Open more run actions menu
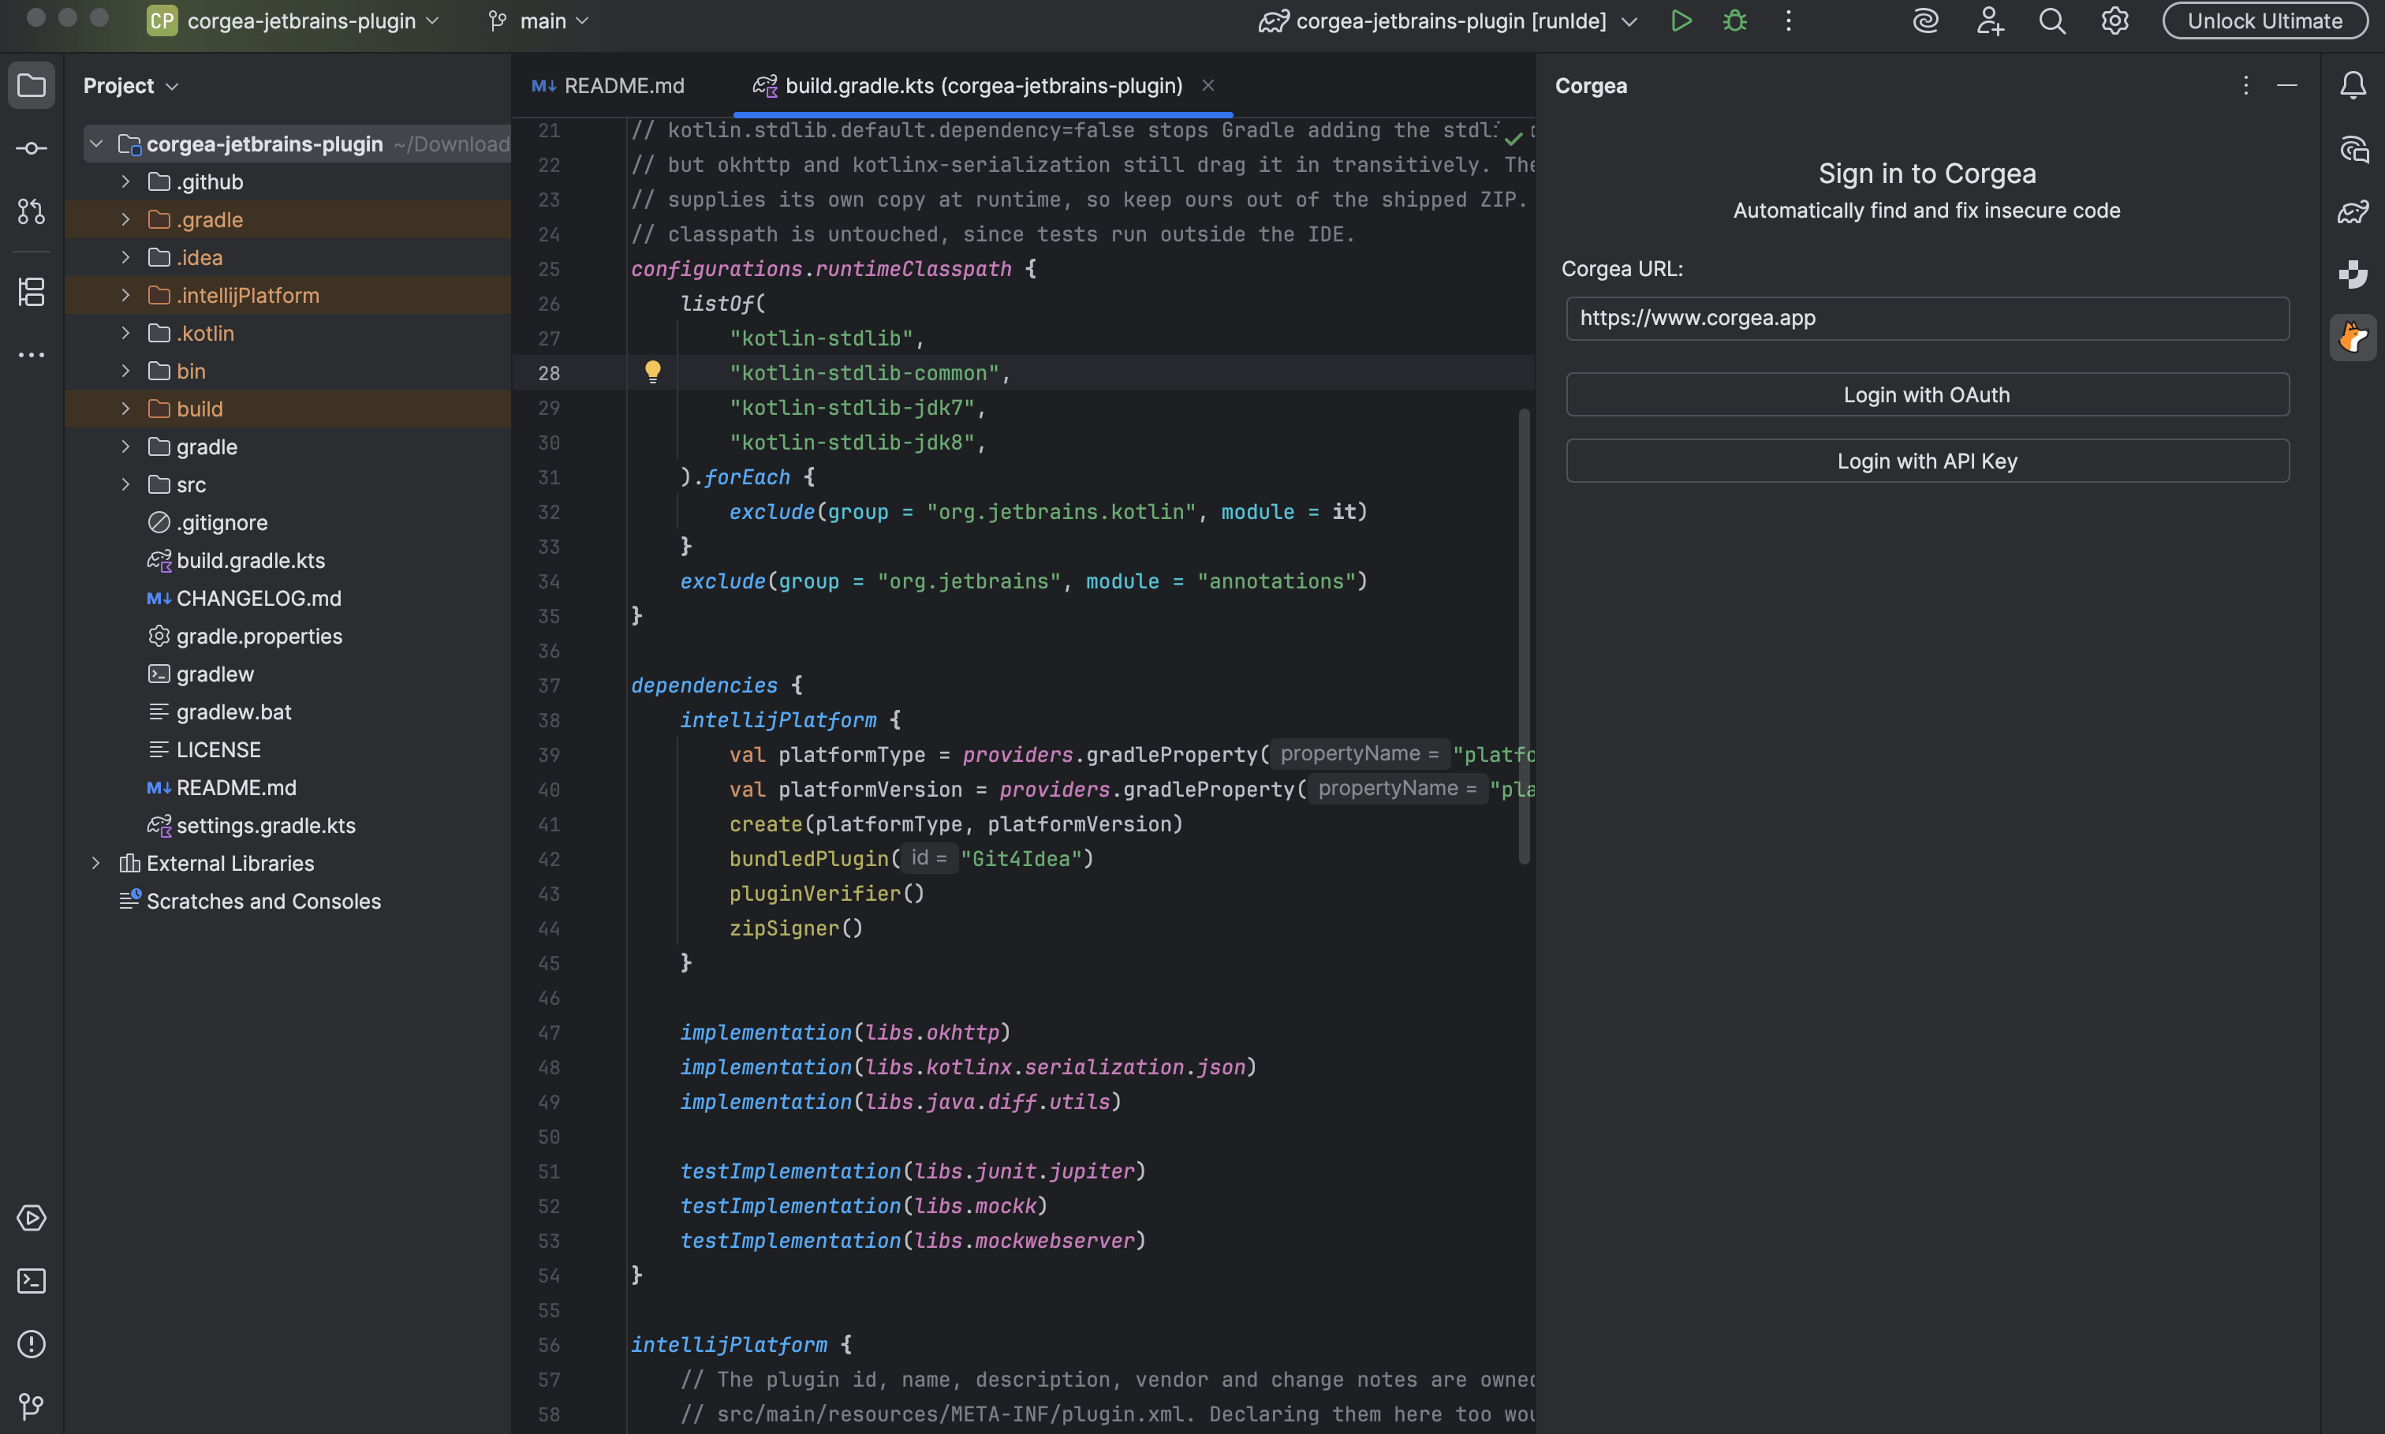 tap(1788, 21)
